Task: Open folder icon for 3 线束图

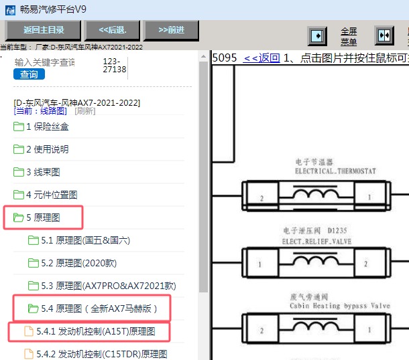Action: tap(19, 172)
